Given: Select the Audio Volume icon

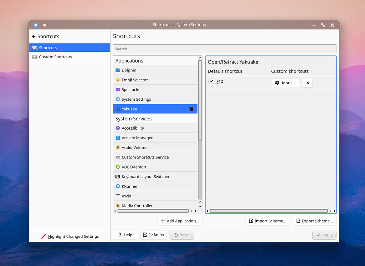Looking at the screenshot, I should pyautogui.click(x=118, y=147).
